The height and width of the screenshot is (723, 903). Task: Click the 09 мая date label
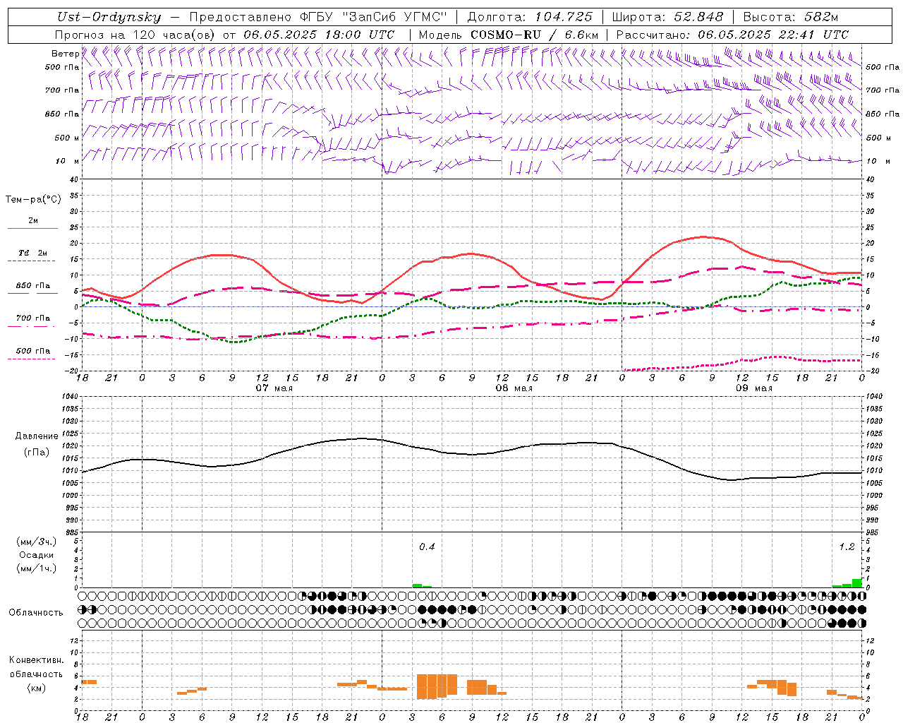(x=754, y=388)
